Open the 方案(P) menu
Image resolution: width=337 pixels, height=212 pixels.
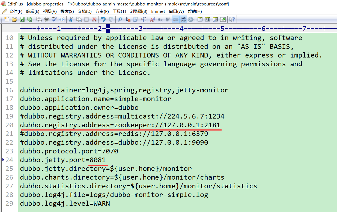click(x=102, y=11)
